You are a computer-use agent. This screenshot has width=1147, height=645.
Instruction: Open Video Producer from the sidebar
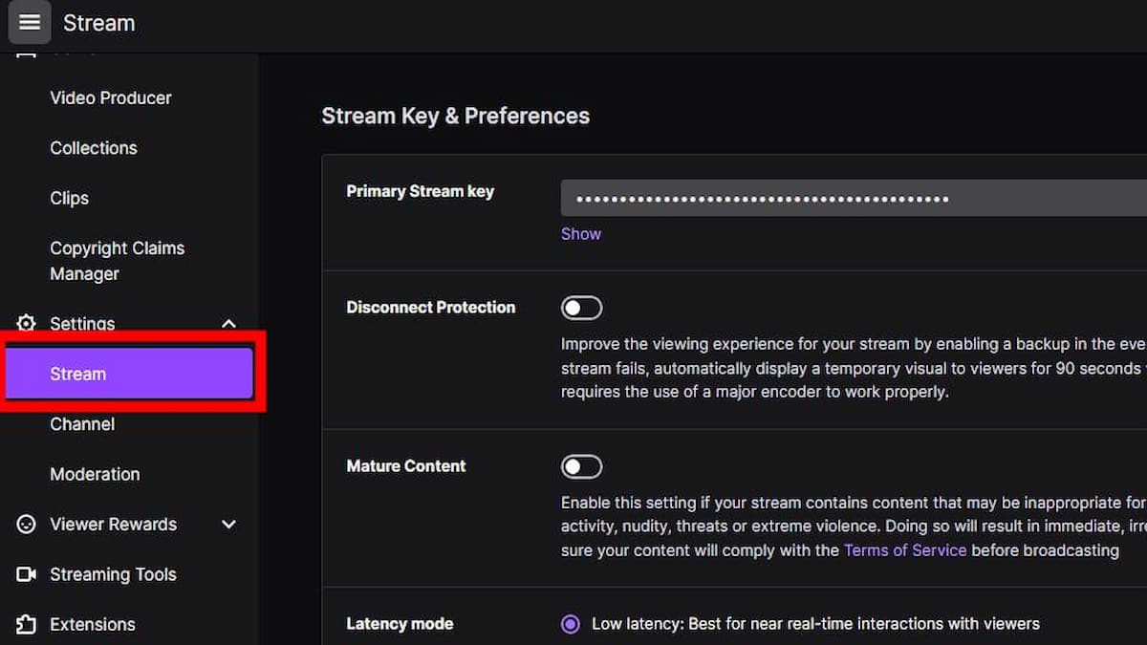(110, 97)
